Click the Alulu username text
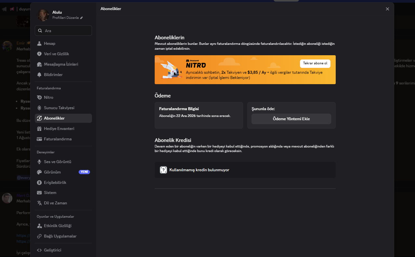The image size is (415, 257). (x=57, y=12)
